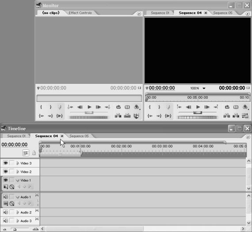252x232 pixels.
Task: Mute the Audio 2 track
Action: pyautogui.click(x=5, y=212)
